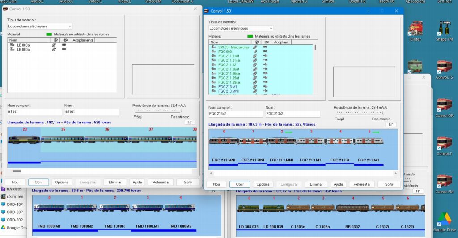This screenshot has width=458, height=238.
Task: Click Obrir button in FGC 213x2 window
Action: click(x=240, y=184)
